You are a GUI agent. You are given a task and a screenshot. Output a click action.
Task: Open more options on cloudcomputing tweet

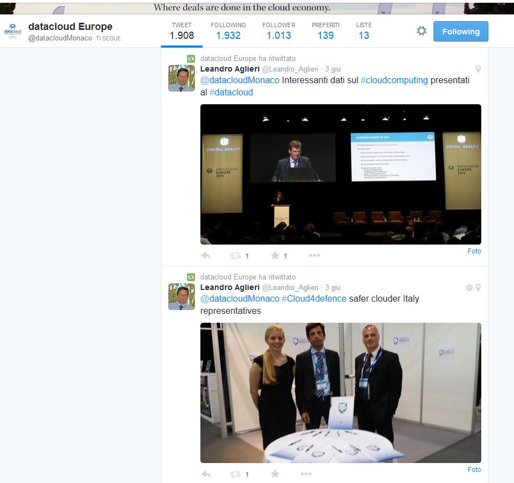coord(314,256)
